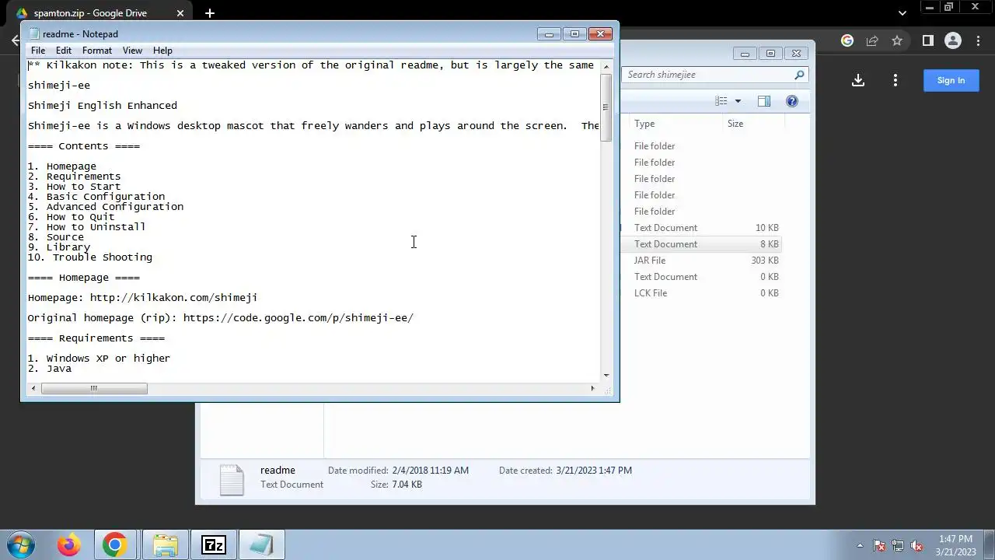995x560 pixels.
Task: Click the Action Center flag icon
Action: click(x=879, y=545)
